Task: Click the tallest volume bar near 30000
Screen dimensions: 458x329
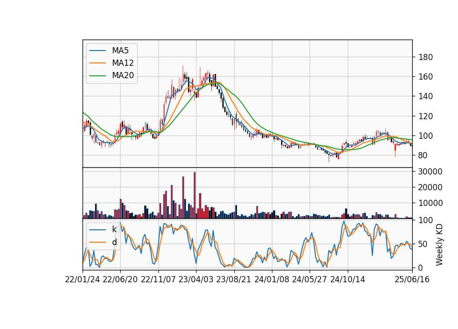Action: tap(195, 195)
